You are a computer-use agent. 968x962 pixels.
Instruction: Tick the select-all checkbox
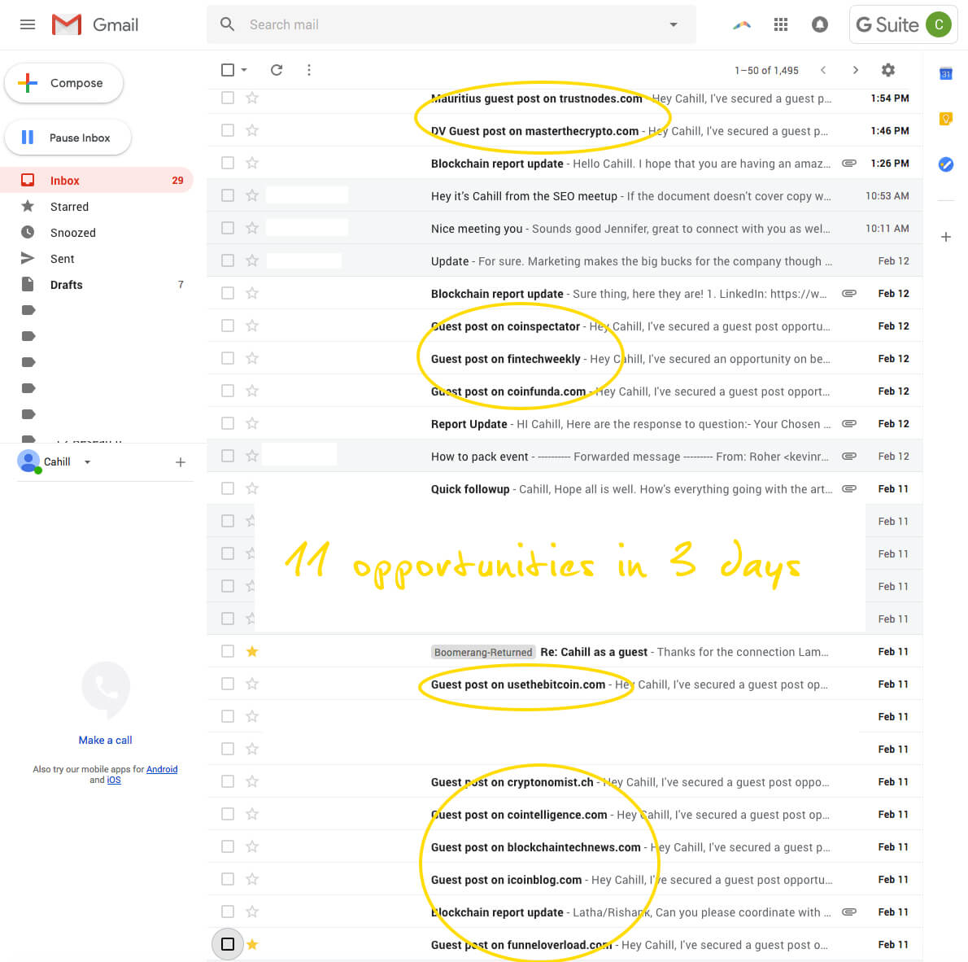pyautogui.click(x=228, y=70)
